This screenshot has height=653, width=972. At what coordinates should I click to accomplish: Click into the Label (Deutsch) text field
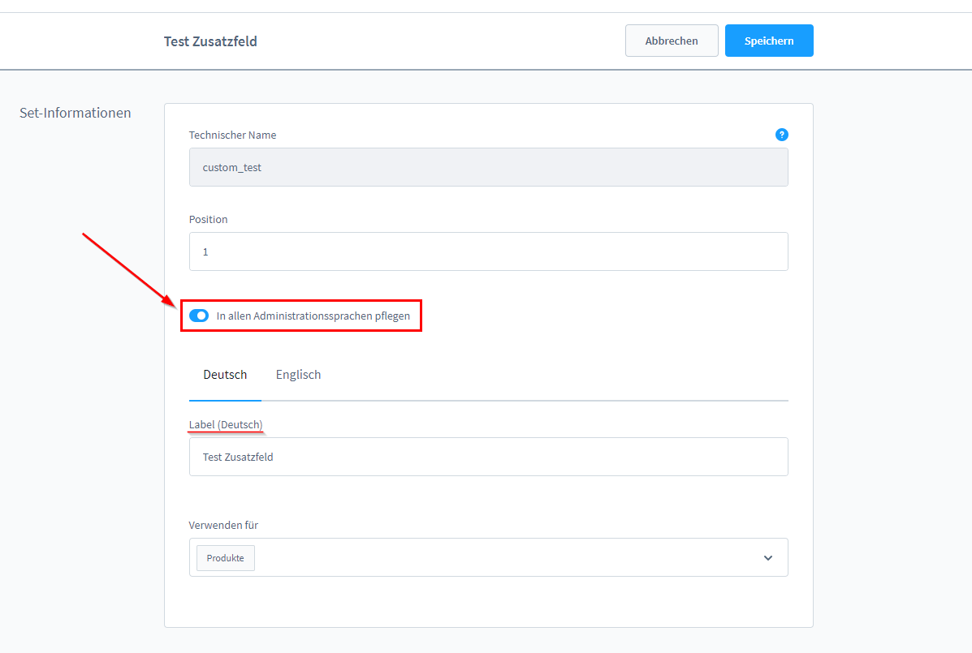[x=487, y=457]
